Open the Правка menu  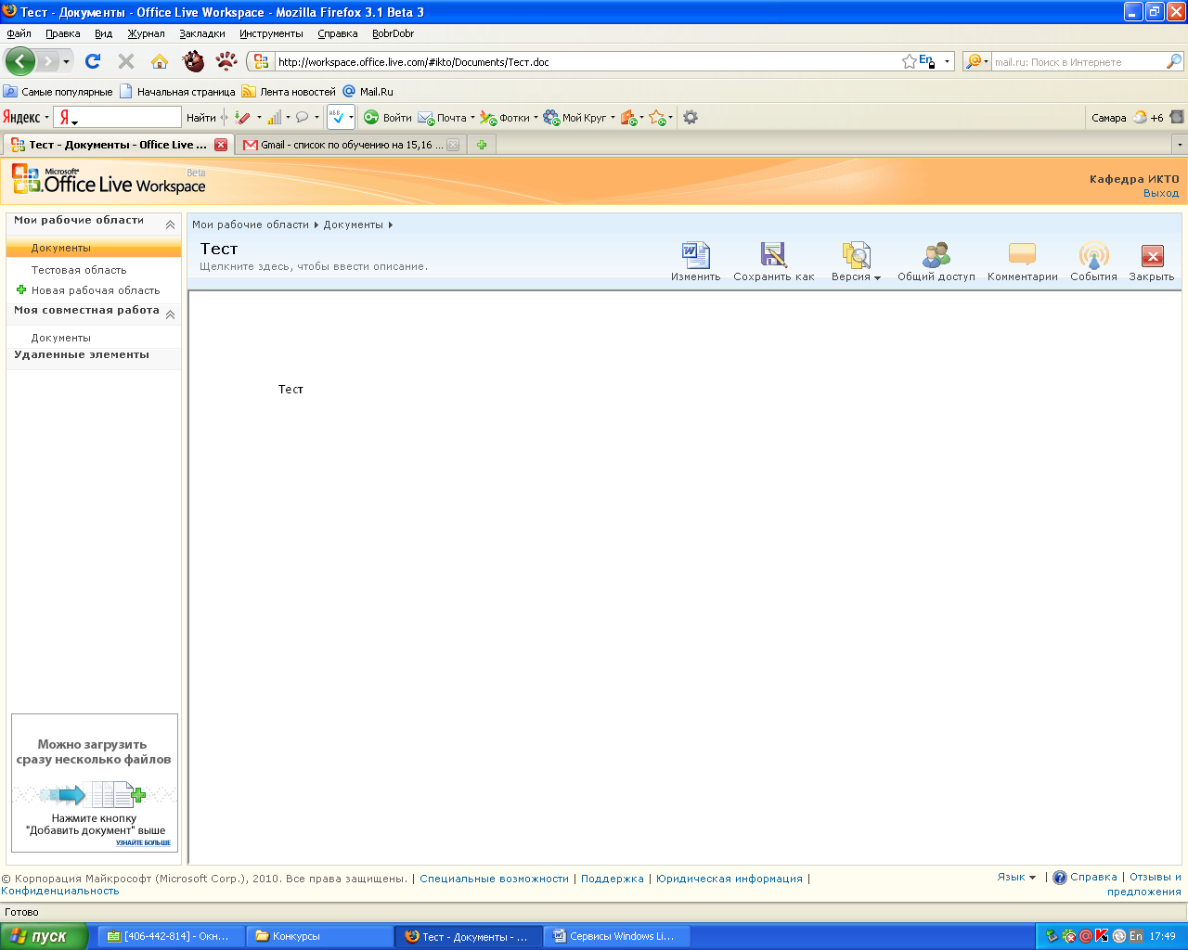tap(63, 33)
